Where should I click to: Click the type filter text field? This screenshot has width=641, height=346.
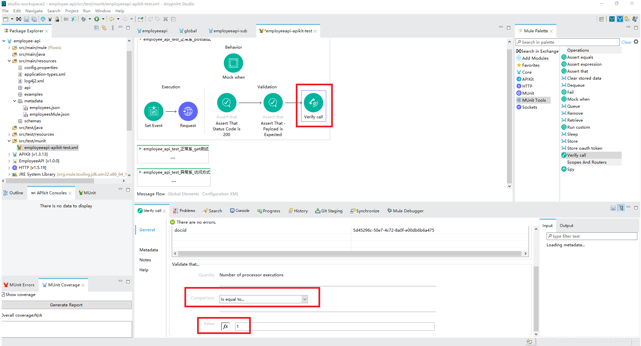pyautogui.click(x=592, y=236)
